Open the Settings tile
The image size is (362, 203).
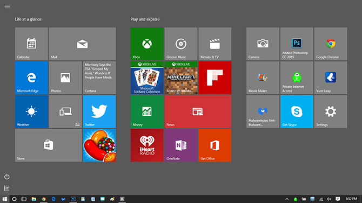pos(331,111)
